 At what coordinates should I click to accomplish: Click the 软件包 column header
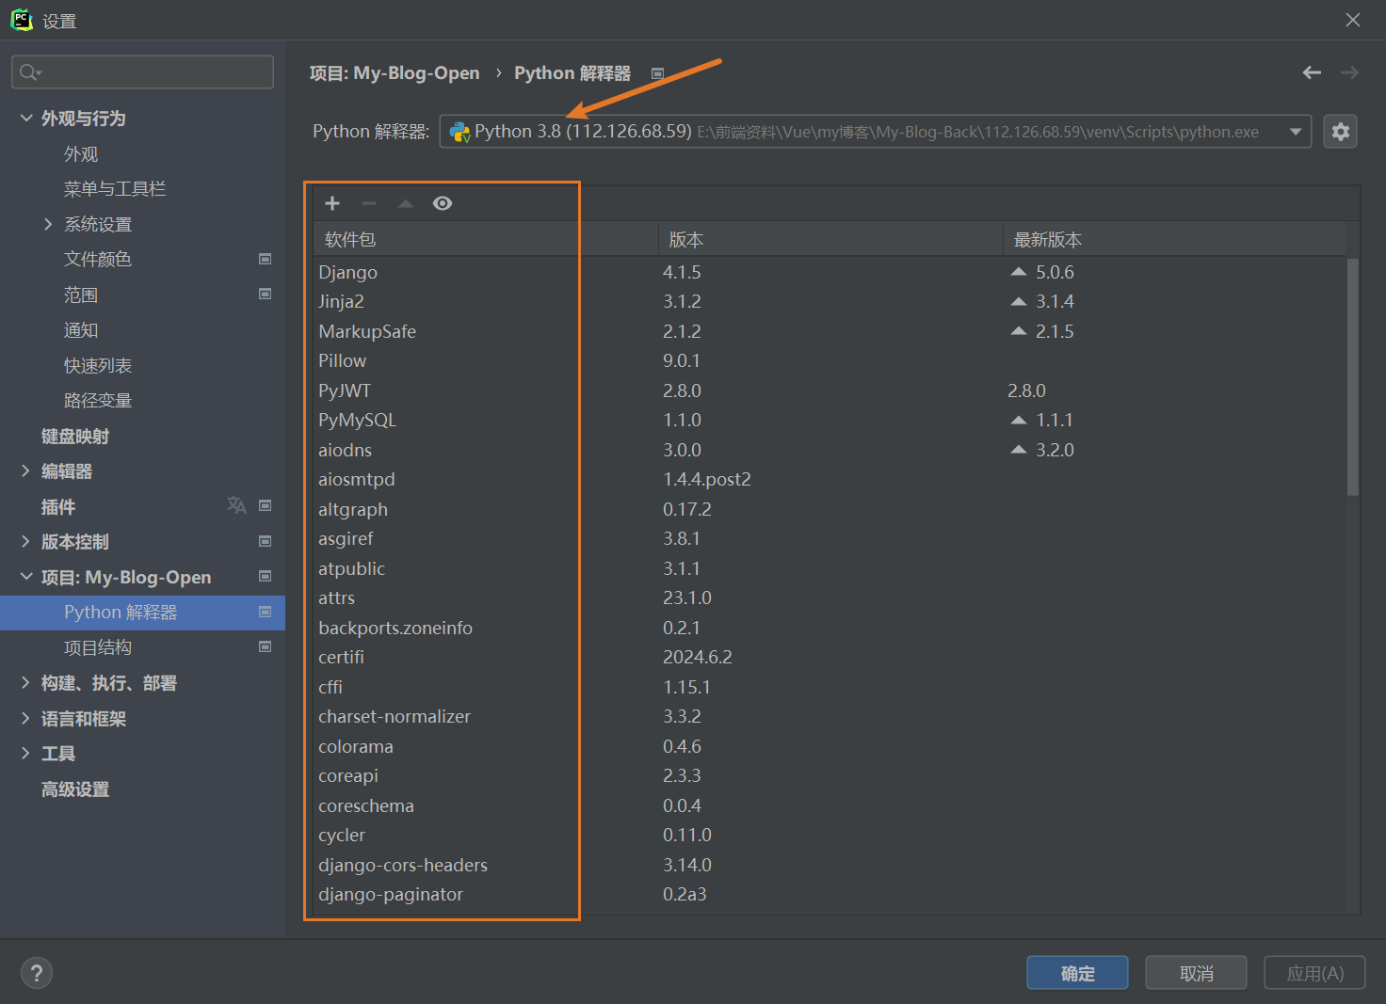485,239
